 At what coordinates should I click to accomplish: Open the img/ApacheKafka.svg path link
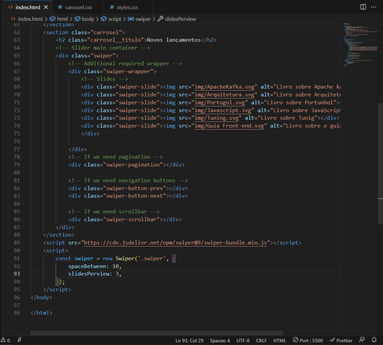(x=224, y=87)
